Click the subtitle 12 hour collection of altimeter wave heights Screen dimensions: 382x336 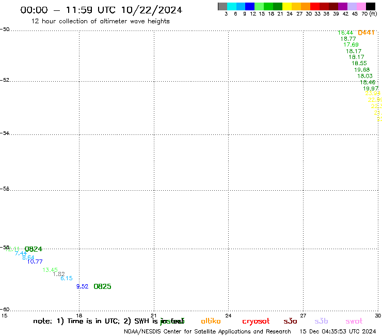point(100,21)
